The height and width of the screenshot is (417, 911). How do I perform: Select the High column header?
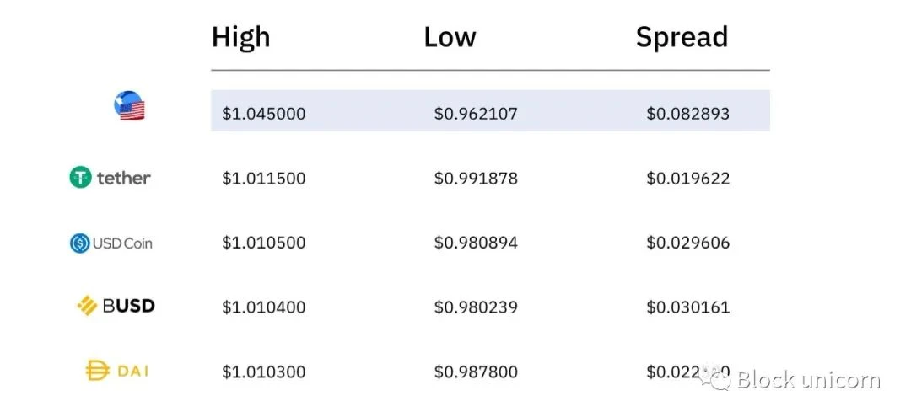click(x=240, y=37)
